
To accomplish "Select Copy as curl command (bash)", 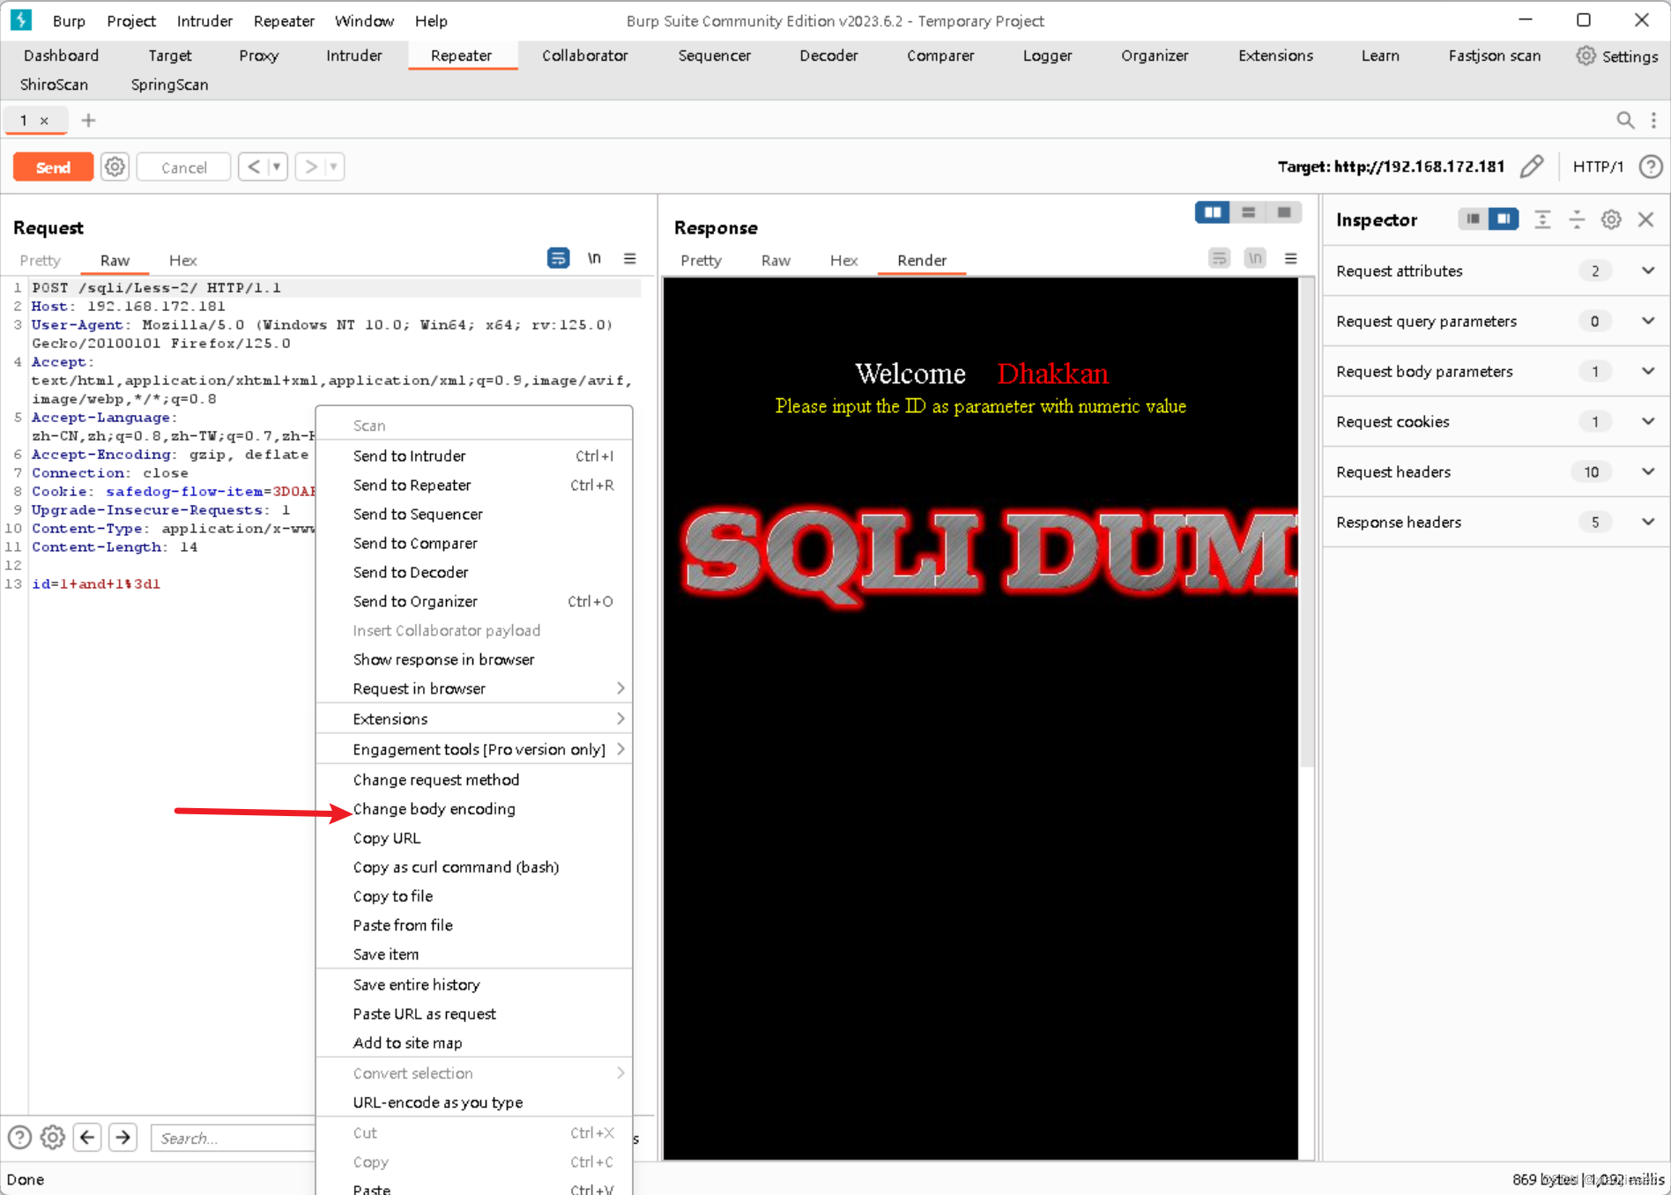I will coord(474,867).
